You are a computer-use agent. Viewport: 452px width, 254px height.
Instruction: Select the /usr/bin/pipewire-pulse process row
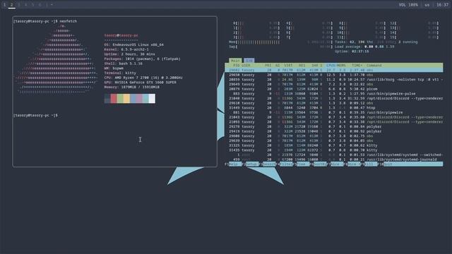334,94
